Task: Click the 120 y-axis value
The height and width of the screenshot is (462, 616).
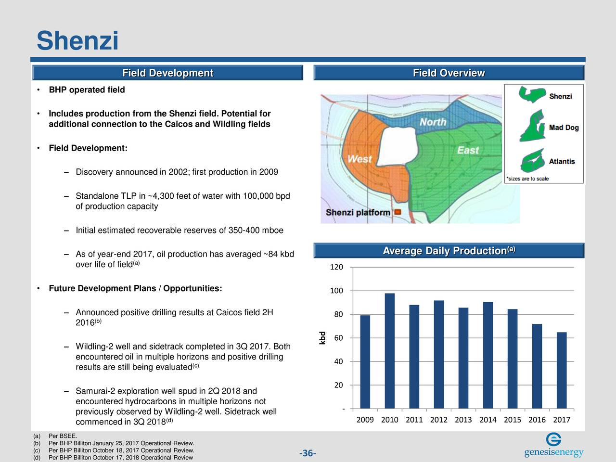Action: coord(336,267)
